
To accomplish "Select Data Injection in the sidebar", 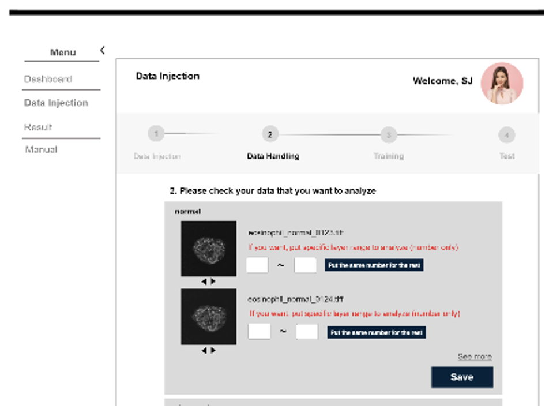I will pos(56,103).
